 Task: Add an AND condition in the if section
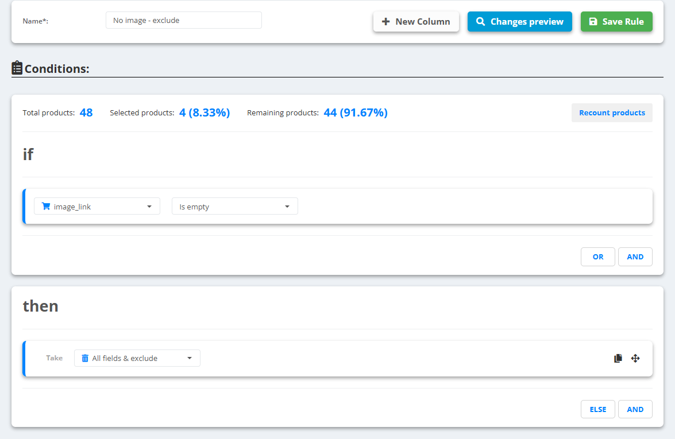[x=635, y=257]
